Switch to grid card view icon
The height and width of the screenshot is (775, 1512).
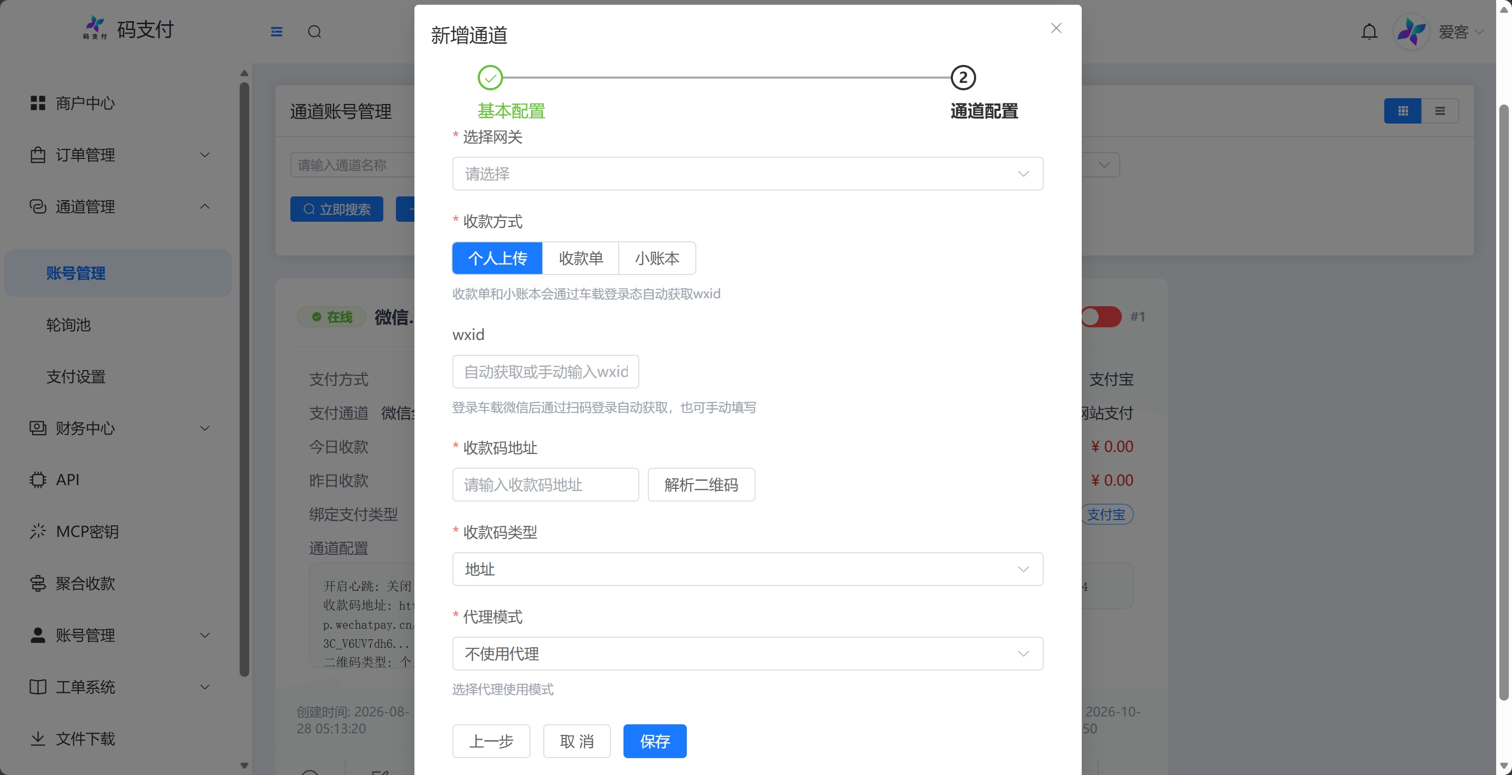click(1403, 111)
